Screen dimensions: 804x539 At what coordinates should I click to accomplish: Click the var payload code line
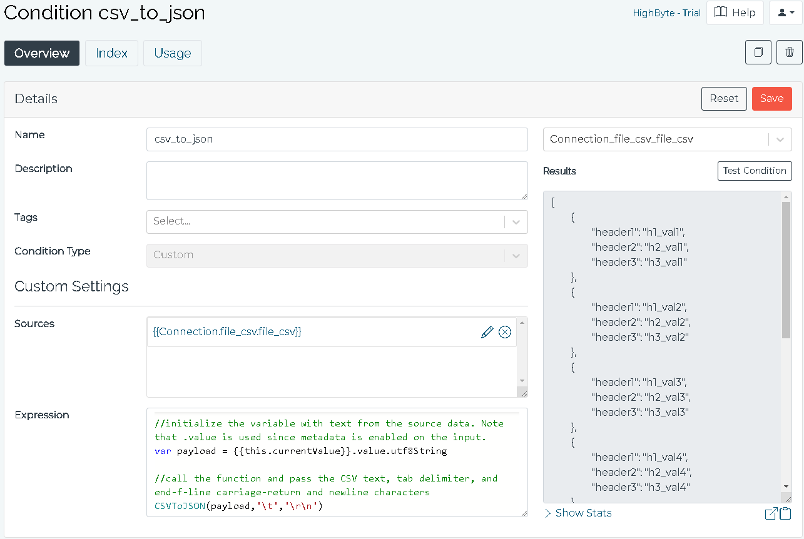pyautogui.click(x=301, y=451)
